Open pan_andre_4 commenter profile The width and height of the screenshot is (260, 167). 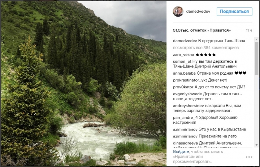pos(185,118)
